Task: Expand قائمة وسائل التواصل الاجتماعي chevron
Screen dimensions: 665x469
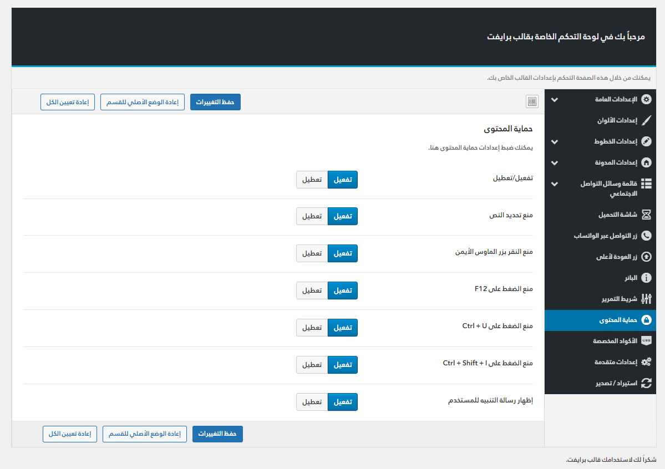Action: click(554, 184)
